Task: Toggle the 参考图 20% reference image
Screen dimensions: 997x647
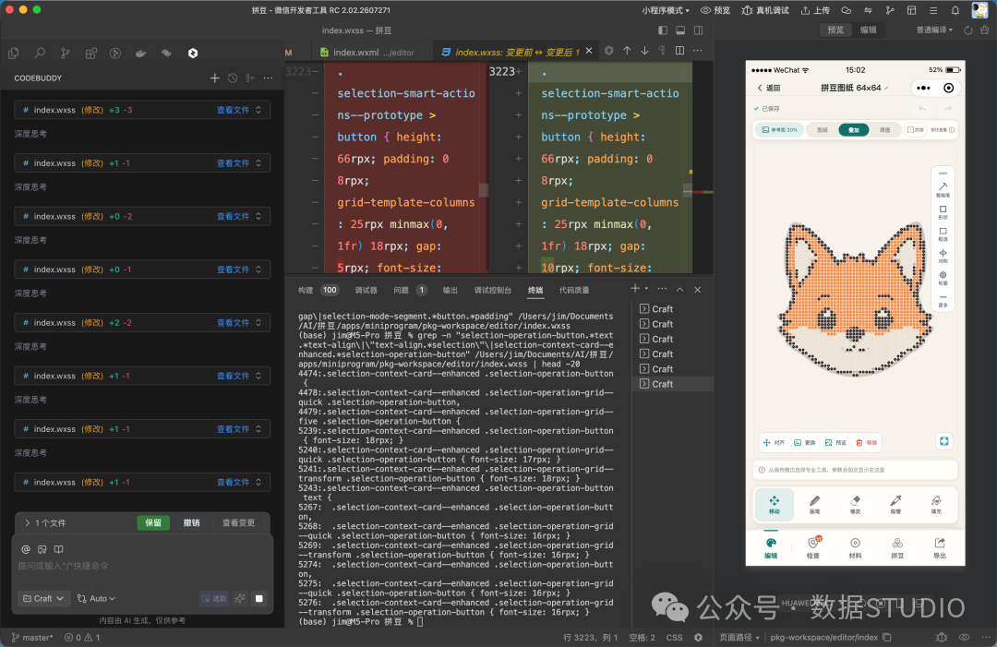Action: tap(779, 129)
